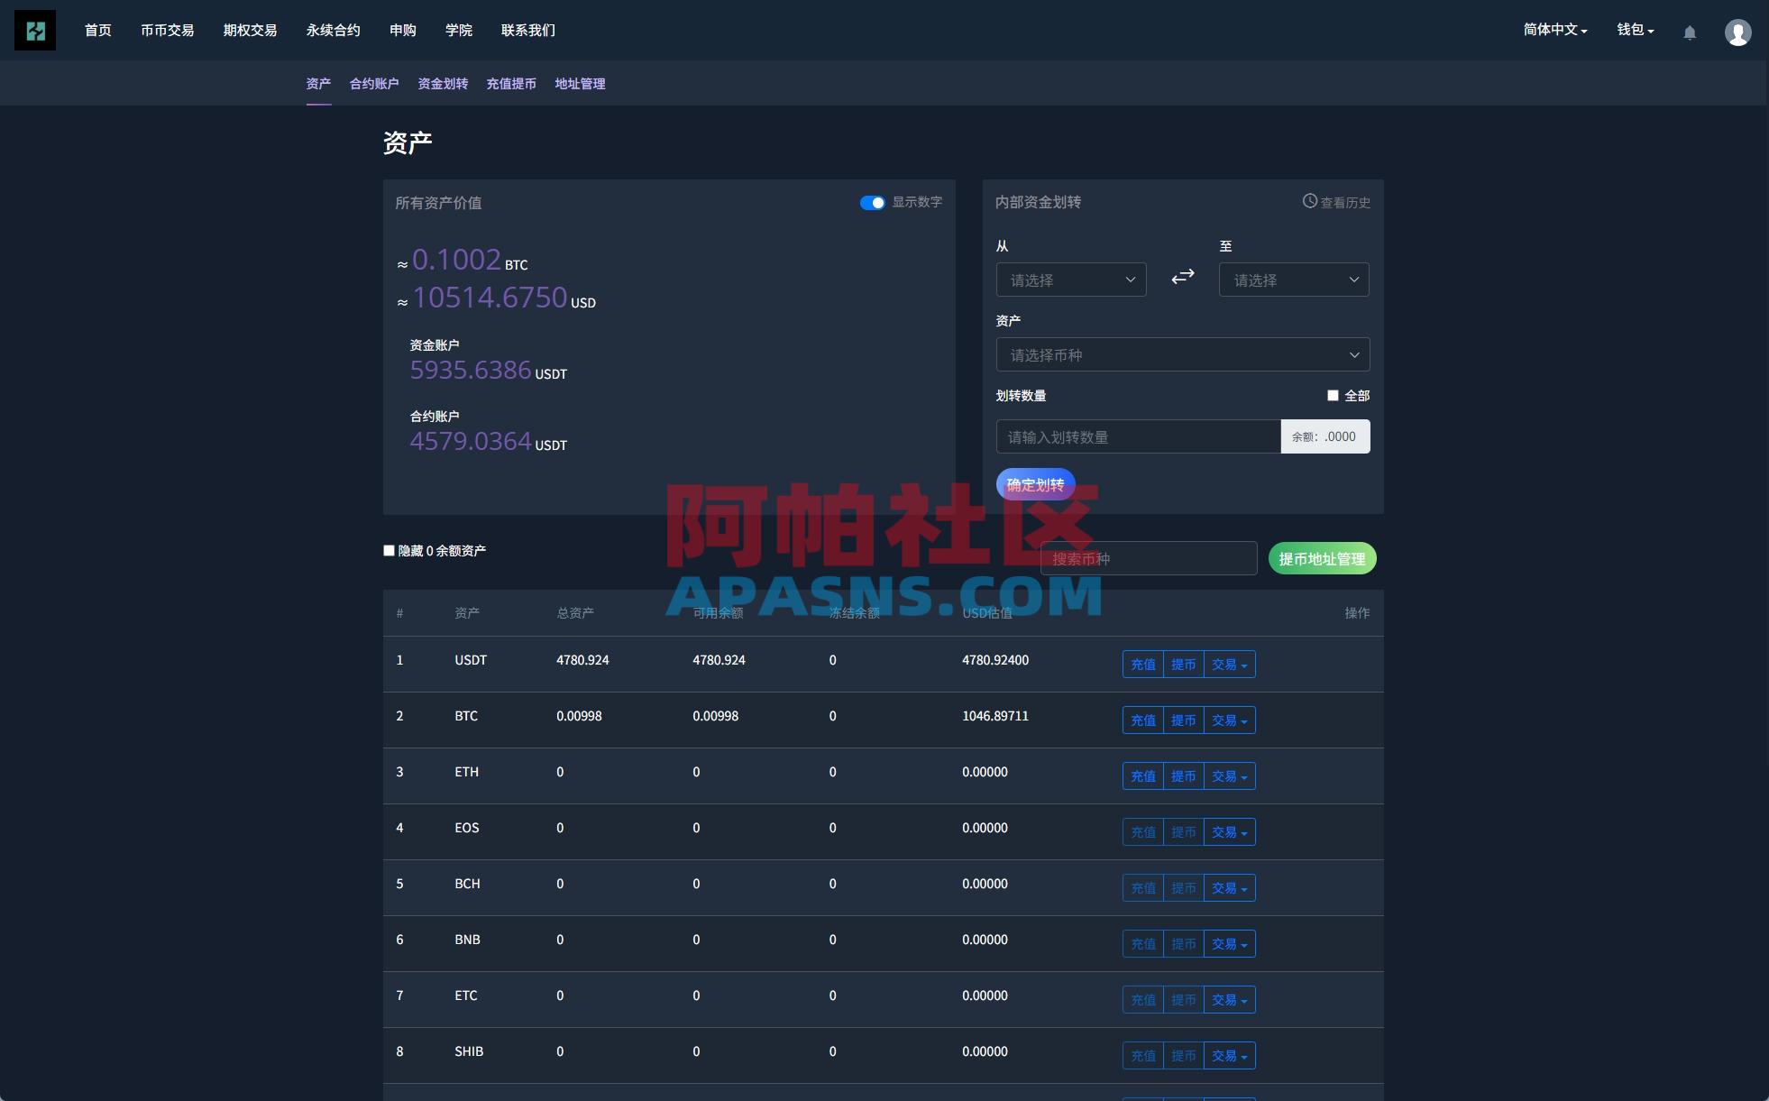Click the site logo in top left
Viewport: 1769px width, 1101px height.
[34, 29]
